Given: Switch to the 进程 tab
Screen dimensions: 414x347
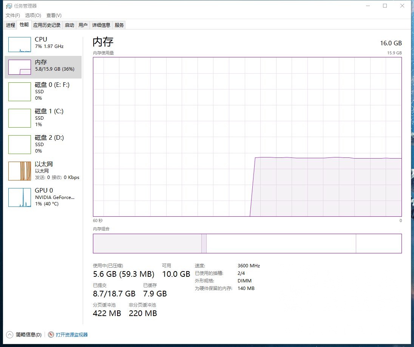Looking at the screenshot, I should click(11, 25).
